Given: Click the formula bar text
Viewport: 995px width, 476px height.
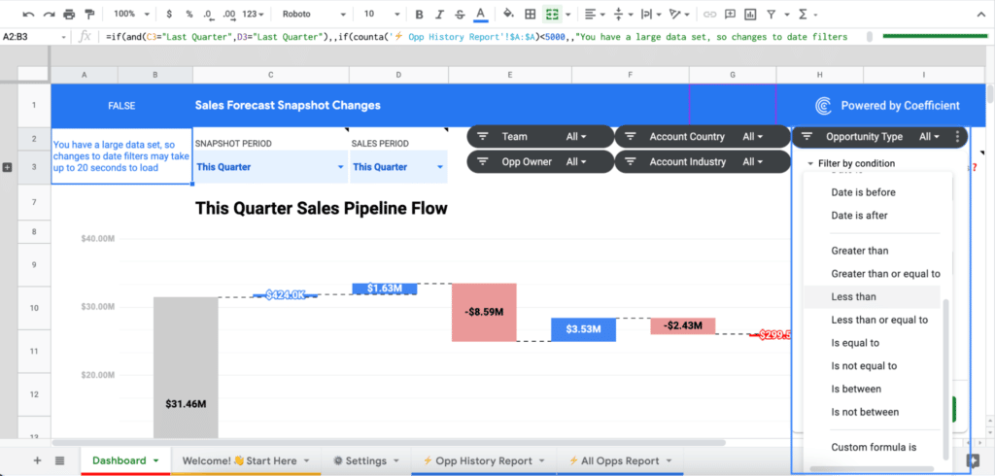Looking at the screenshot, I should pos(476,37).
